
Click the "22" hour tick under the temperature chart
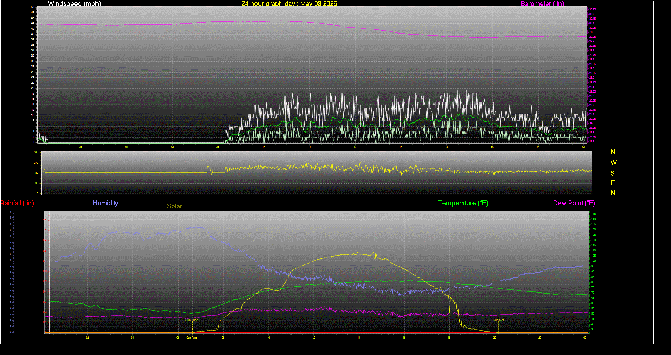click(540, 338)
